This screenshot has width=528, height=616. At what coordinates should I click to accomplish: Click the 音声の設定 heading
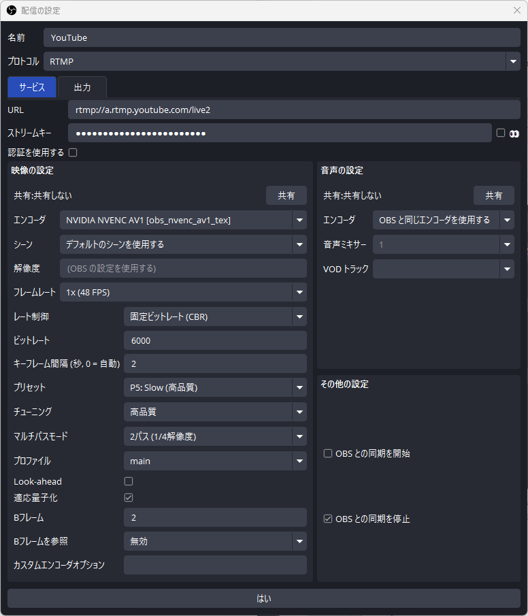point(342,170)
